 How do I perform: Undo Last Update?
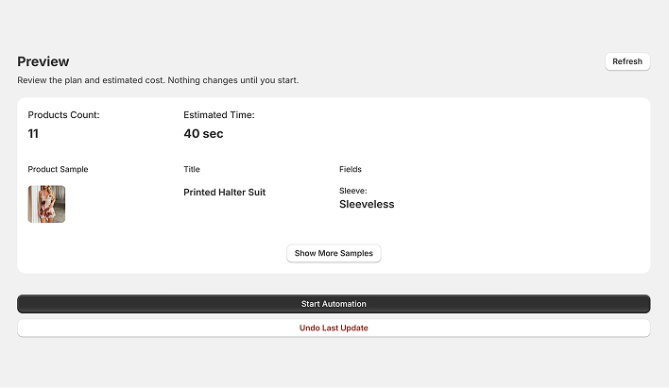pyautogui.click(x=334, y=328)
